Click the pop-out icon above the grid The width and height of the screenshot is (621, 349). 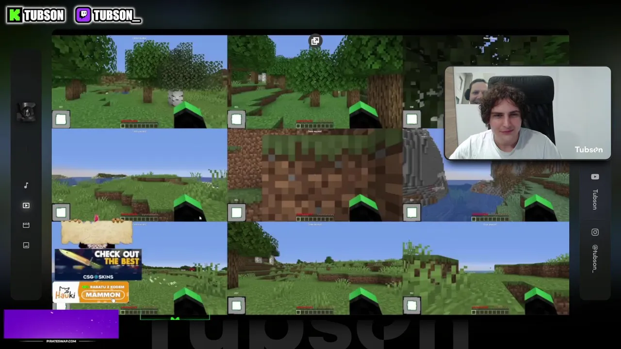pos(315,41)
